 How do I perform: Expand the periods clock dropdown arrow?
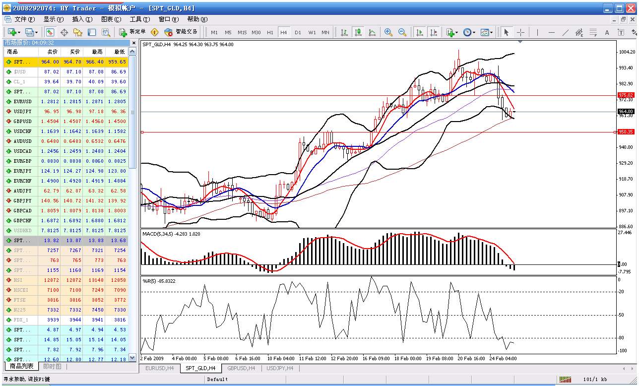click(x=474, y=33)
